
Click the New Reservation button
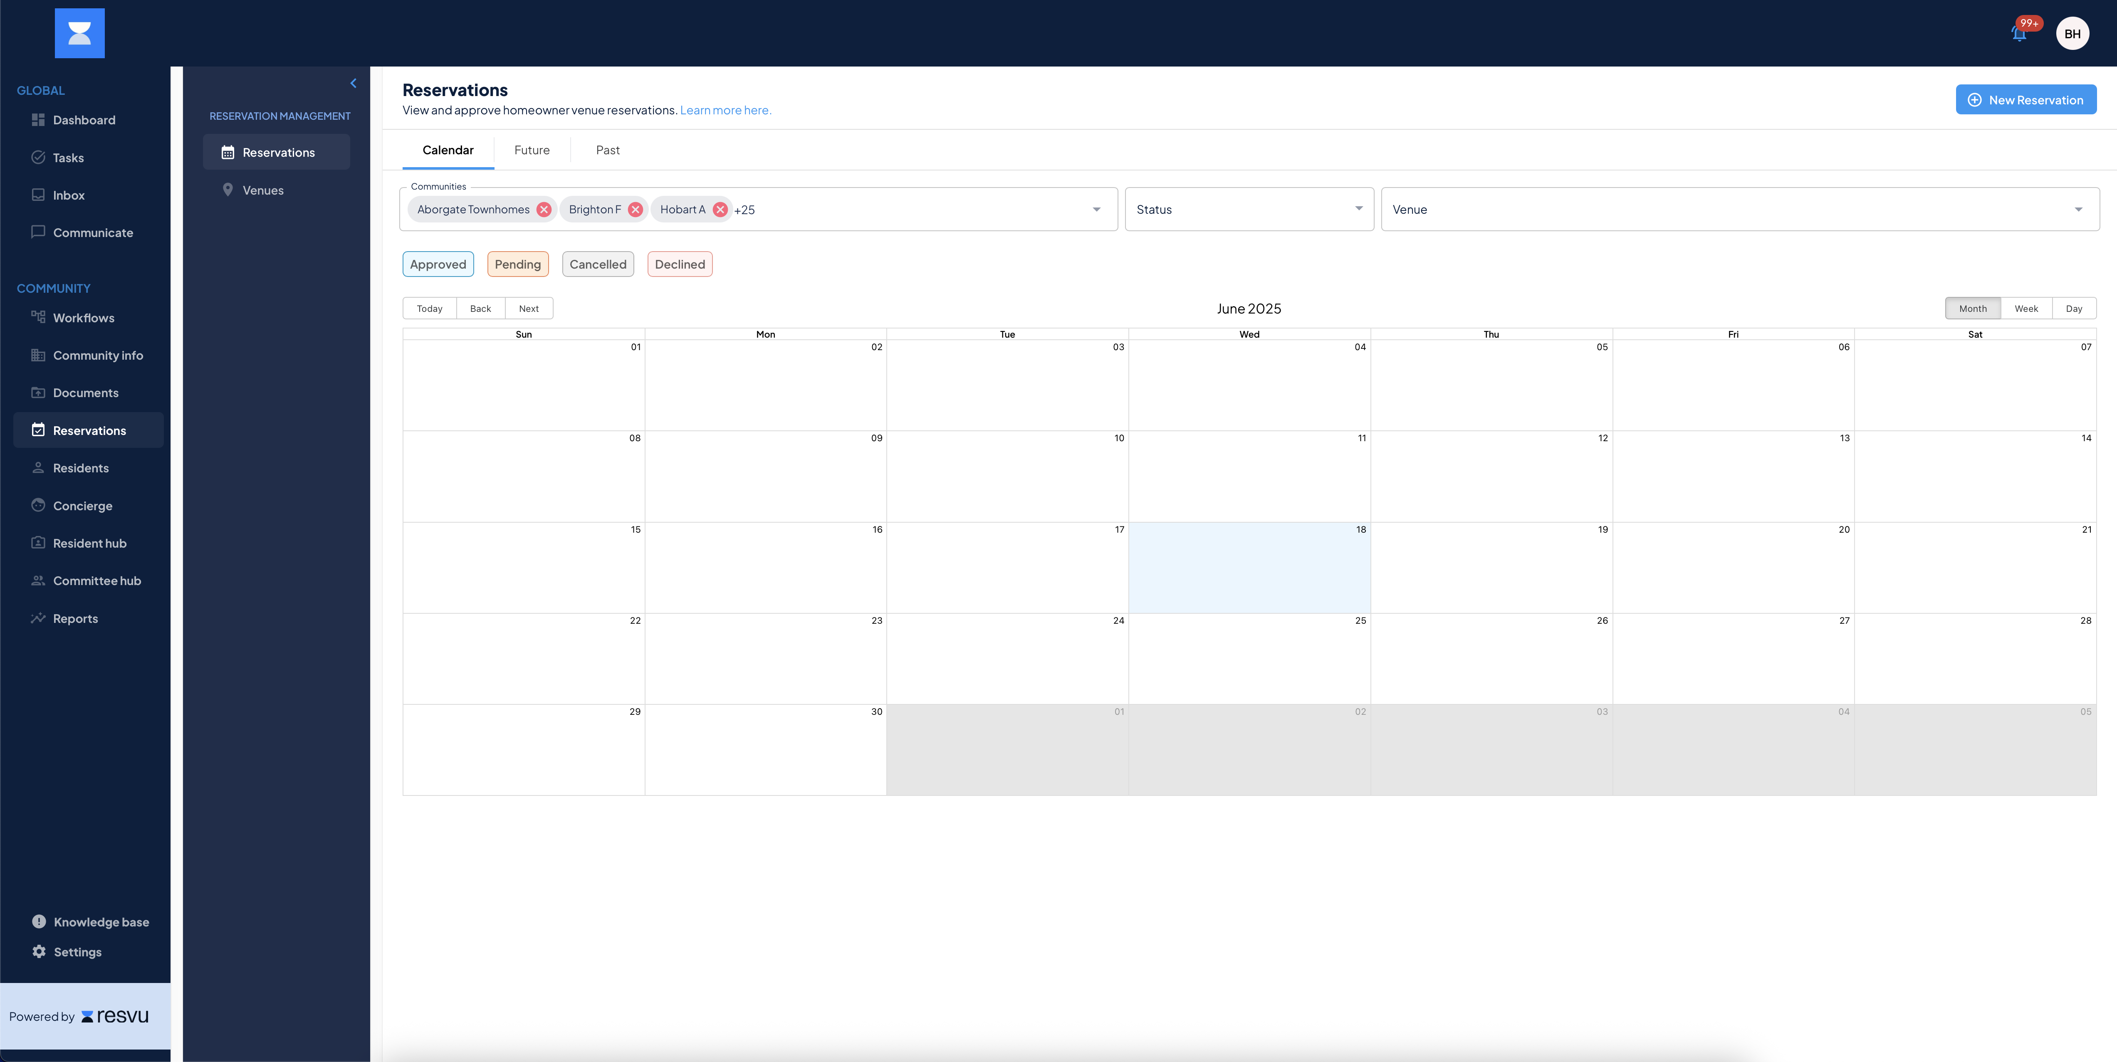click(2025, 100)
